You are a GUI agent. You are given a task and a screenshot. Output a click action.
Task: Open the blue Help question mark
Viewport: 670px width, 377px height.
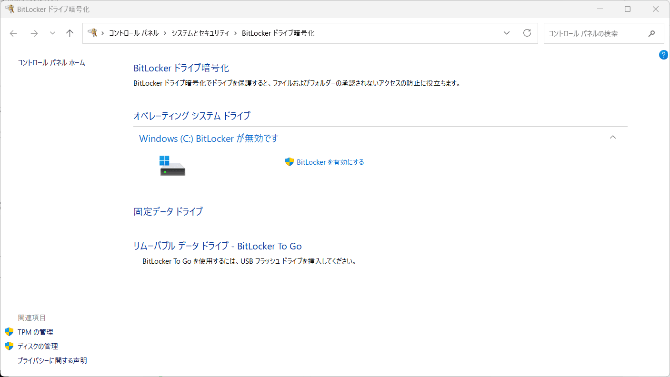pyautogui.click(x=663, y=54)
